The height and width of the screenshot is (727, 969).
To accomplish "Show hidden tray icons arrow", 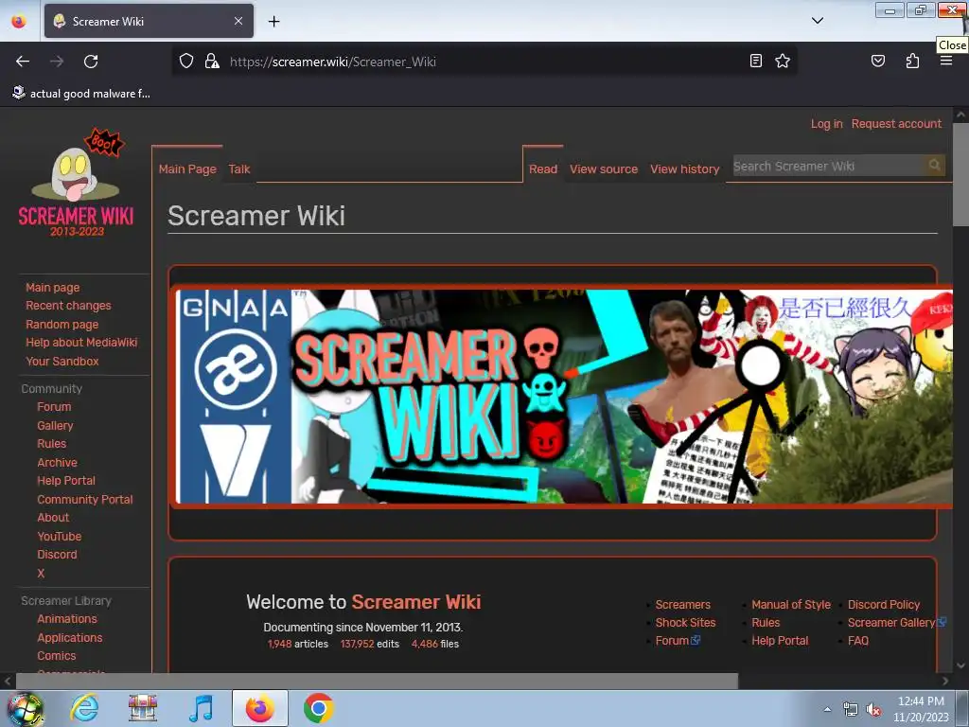I will [x=827, y=709].
